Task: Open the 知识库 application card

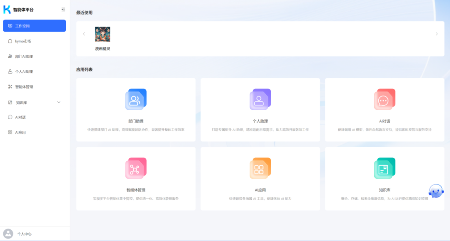Action: point(384,178)
